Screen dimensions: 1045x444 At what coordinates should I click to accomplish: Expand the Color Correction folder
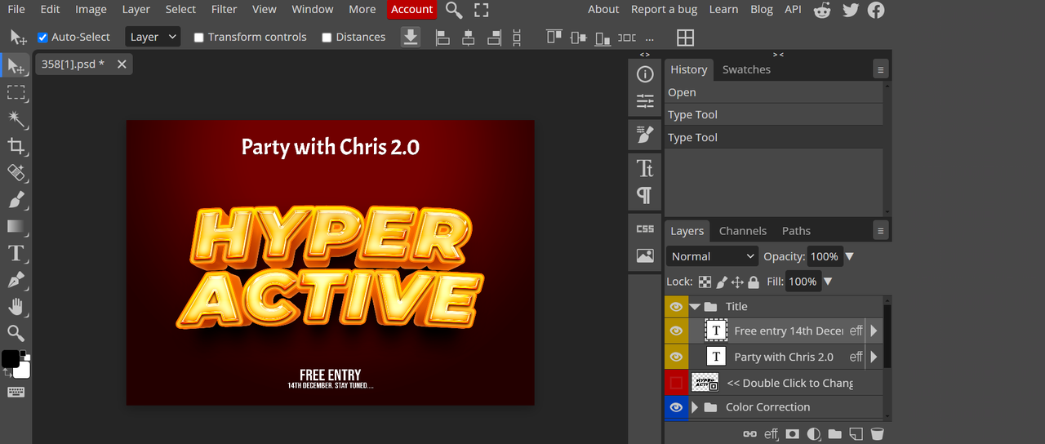point(695,407)
